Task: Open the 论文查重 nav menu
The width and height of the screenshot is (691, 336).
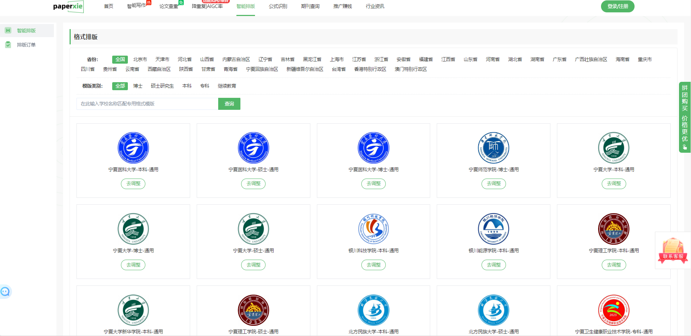Action: pos(169,6)
